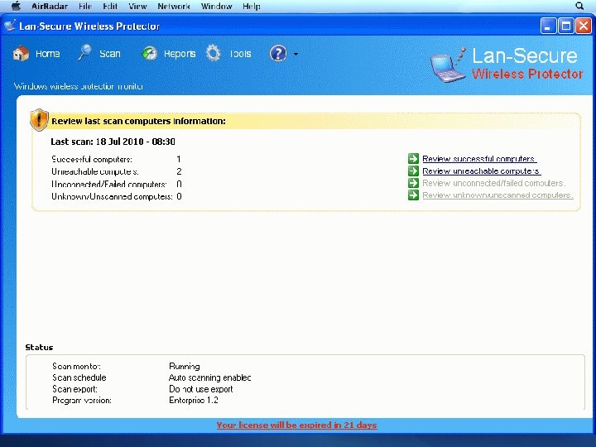The height and width of the screenshot is (447, 596).
Task: Click the Spotlight search icon
Action: (579, 6)
